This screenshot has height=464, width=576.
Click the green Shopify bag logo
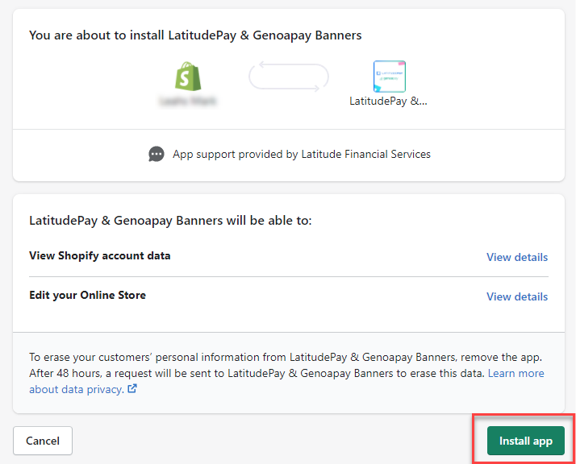(188, 77)
